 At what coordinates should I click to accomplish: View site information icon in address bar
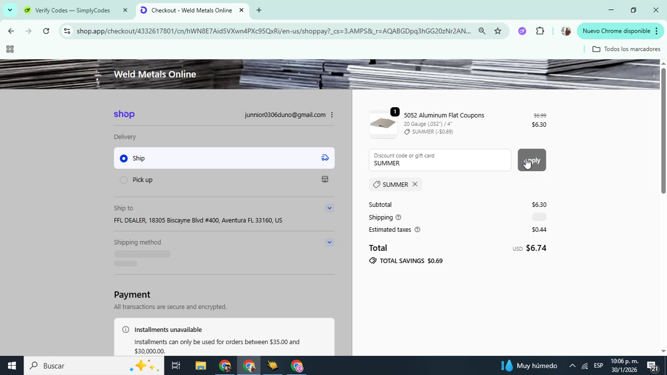(67, 31)
